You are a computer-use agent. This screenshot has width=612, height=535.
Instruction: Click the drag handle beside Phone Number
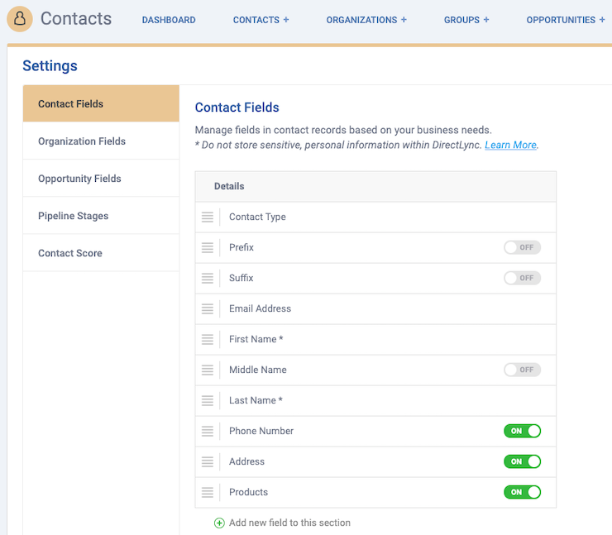(x=208, y=431)
